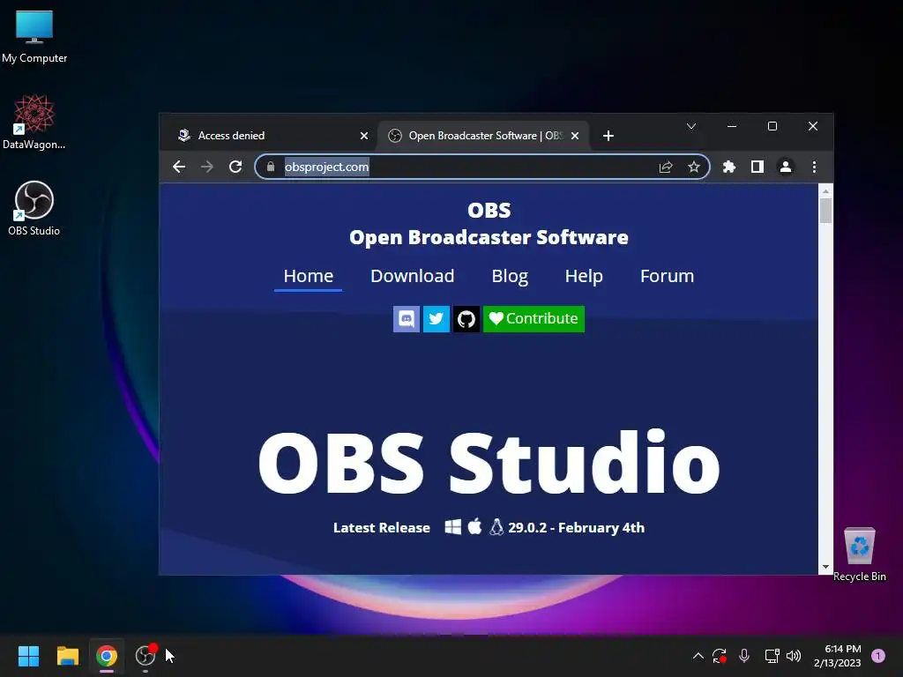Open notification badge in taskbar
Viewport: 903px width, 677px height.
coord(877,656)
